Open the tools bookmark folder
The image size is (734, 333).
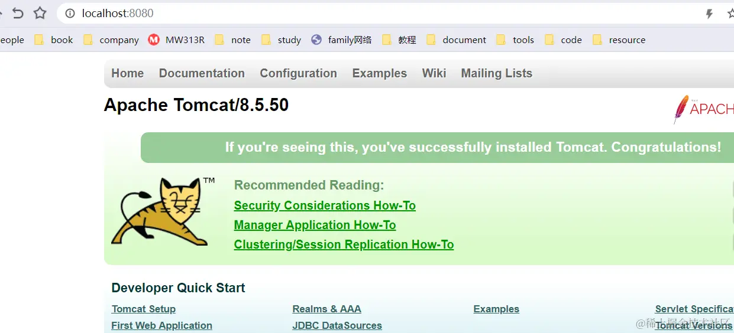pyautogui.click(x=515, y=40)
